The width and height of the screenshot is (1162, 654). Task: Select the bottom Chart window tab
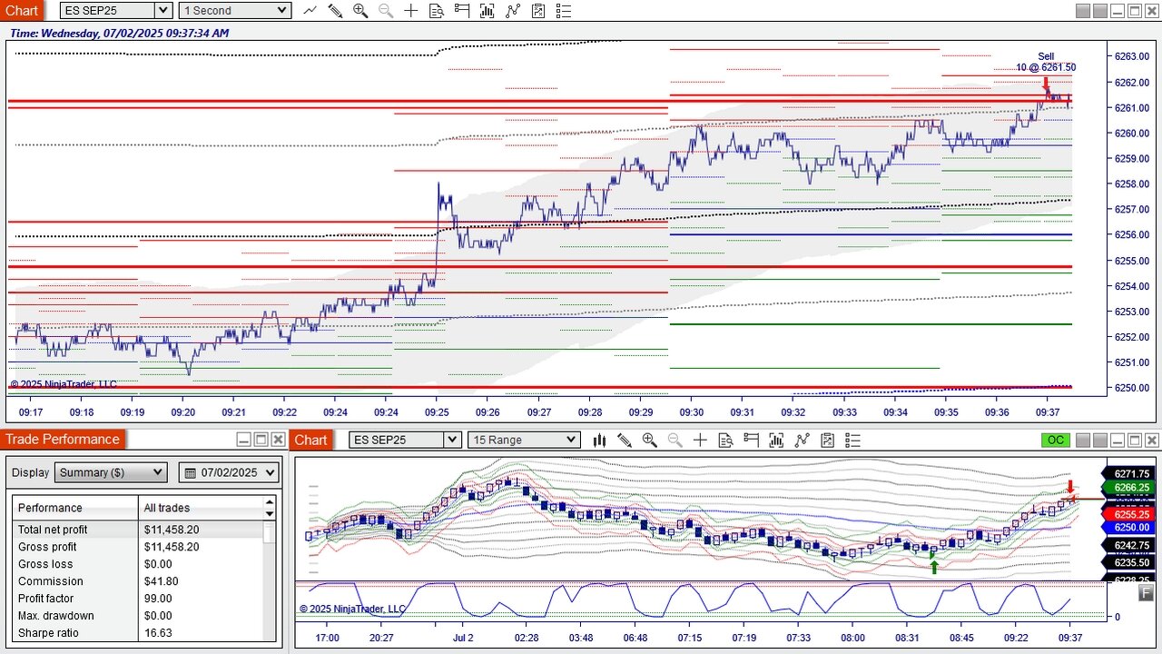310,440
